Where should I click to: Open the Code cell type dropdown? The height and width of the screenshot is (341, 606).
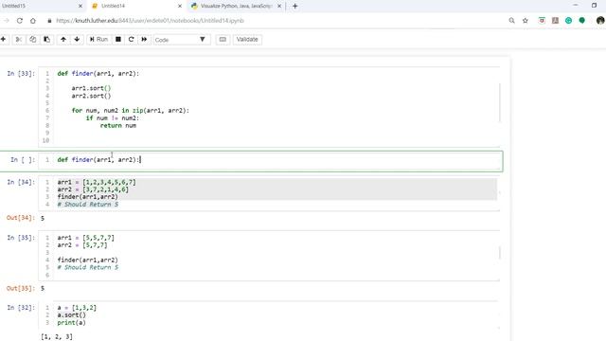(181, 40)
